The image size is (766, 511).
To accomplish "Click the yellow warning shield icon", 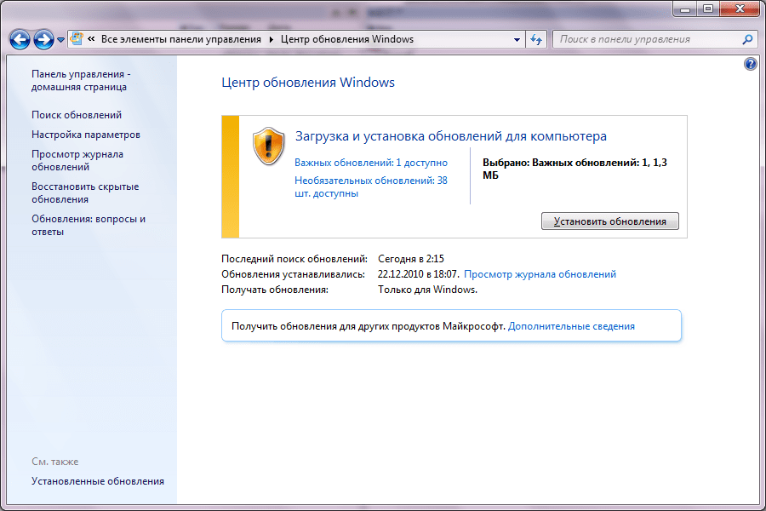I will tap(269, 146).
